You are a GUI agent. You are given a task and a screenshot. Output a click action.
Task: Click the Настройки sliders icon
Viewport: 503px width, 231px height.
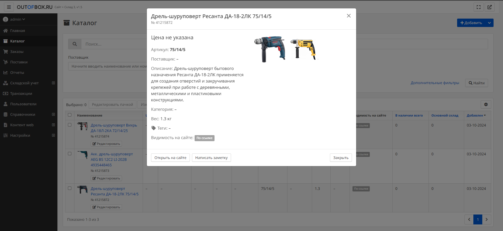click(6, 135)
